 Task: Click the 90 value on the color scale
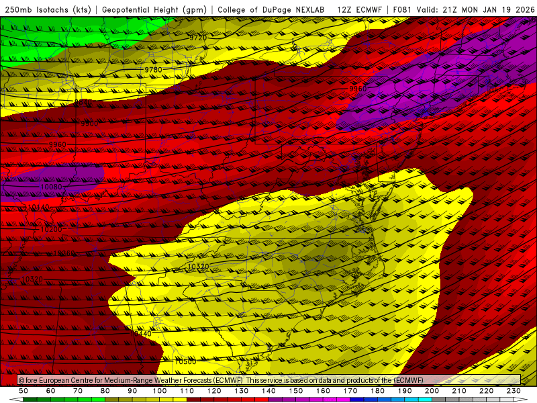pyautogui.click(x=132, y=391)
